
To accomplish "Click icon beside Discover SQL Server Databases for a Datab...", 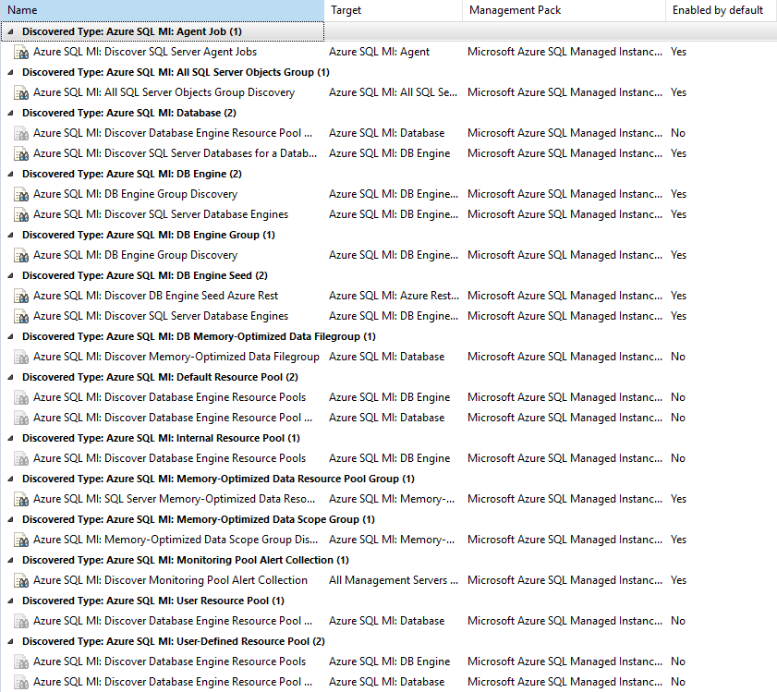I will pos(21,153).
